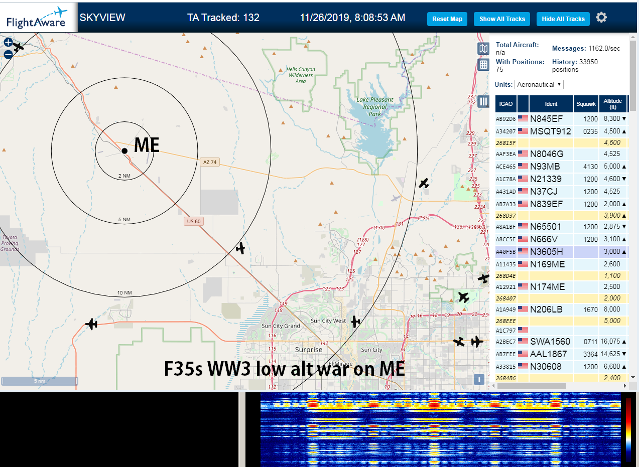The width and height of the screenshot is (639, 467).
Task: Select row N21339 in aircraft table
Action: [x=561, y=179]
